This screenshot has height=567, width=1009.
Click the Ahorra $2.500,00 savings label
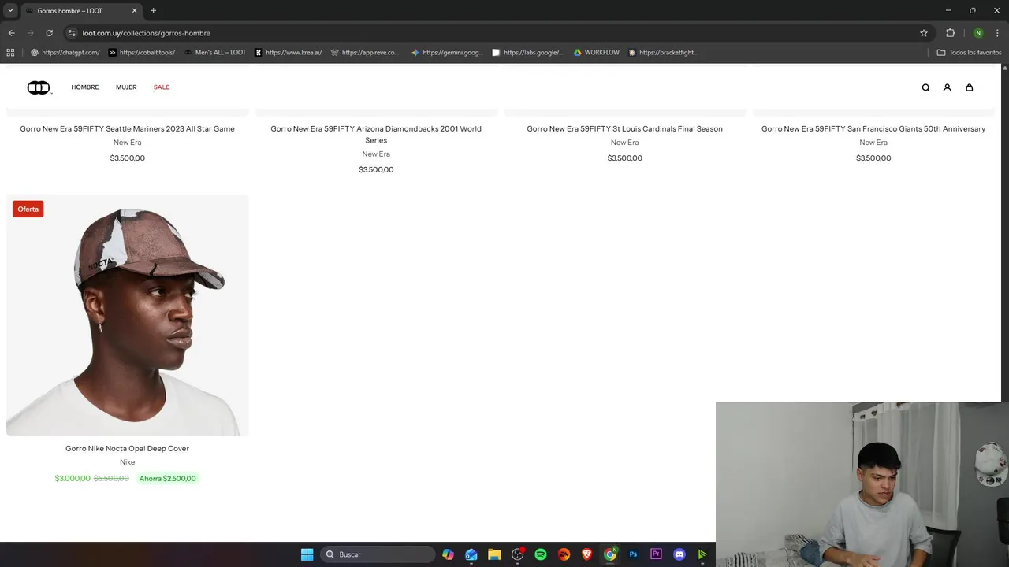pyautogui.click(x=167, y=478)
